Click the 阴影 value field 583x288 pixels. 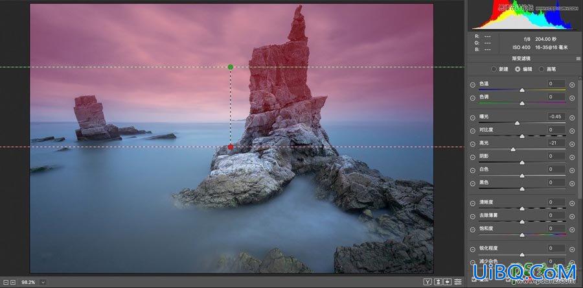click(x=556, y=156)
